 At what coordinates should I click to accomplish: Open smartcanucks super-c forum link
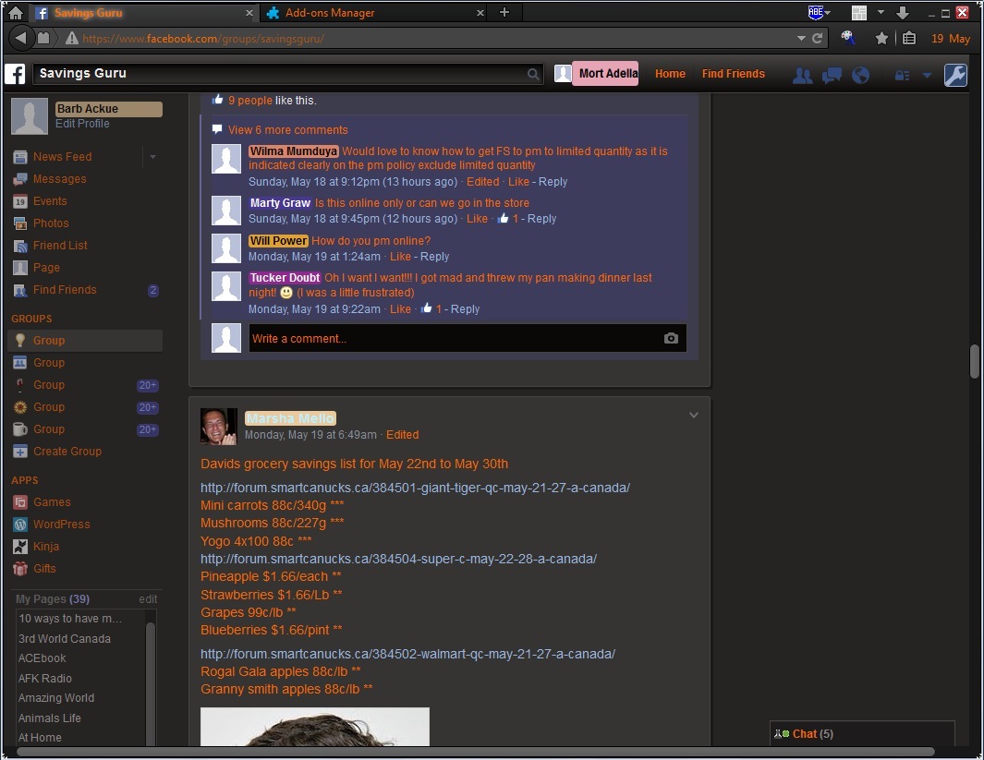tap(398, 558)
